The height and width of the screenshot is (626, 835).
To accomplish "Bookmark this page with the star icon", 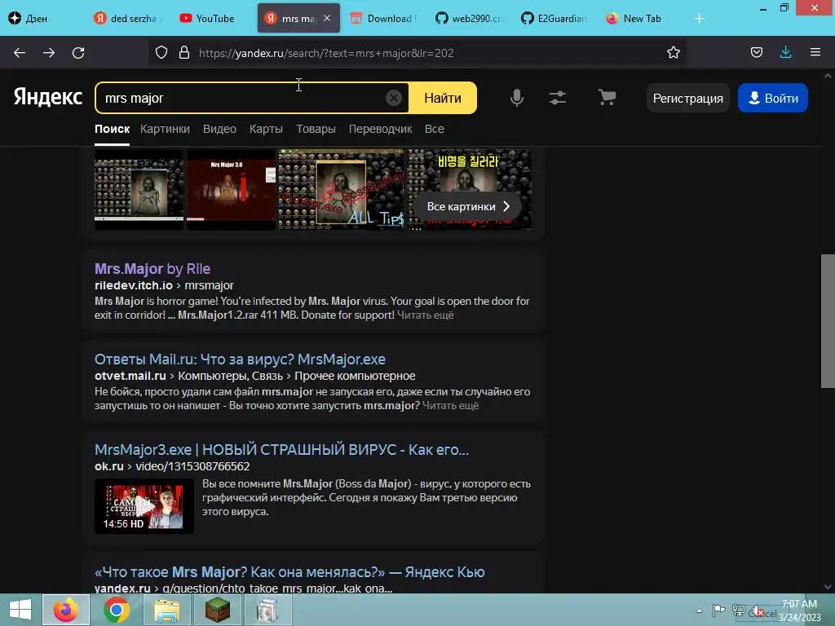I will pyautogui.click(x=673, y=53).
